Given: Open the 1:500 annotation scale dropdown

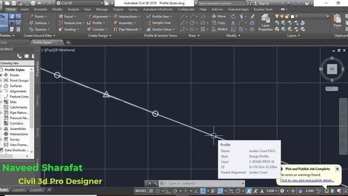Looking at the screenshot, I should pyautogui.click(x=272, y=191).
